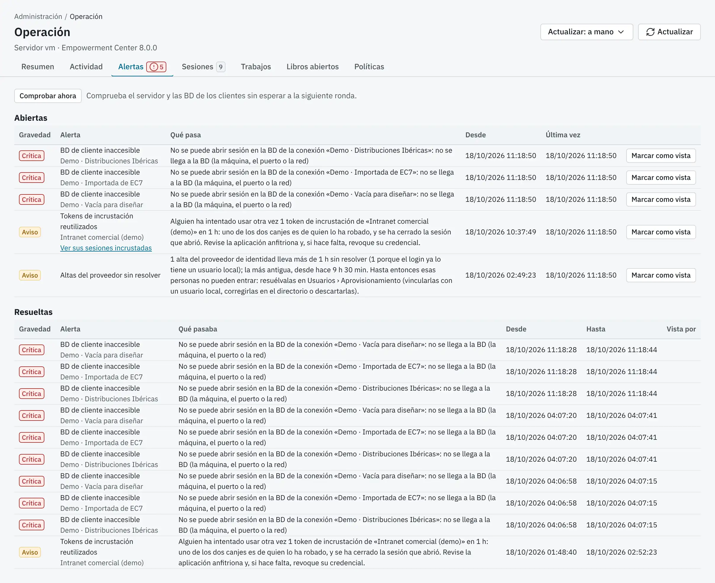
Task: Click the 18/10/2026 10:37:49 Desde cell
Action: 500,232
